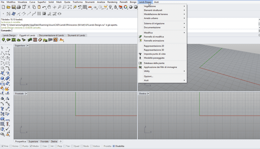Enable the Punto osnap checkbox
This screenshot has height=149, width=260.
point(21,146)
